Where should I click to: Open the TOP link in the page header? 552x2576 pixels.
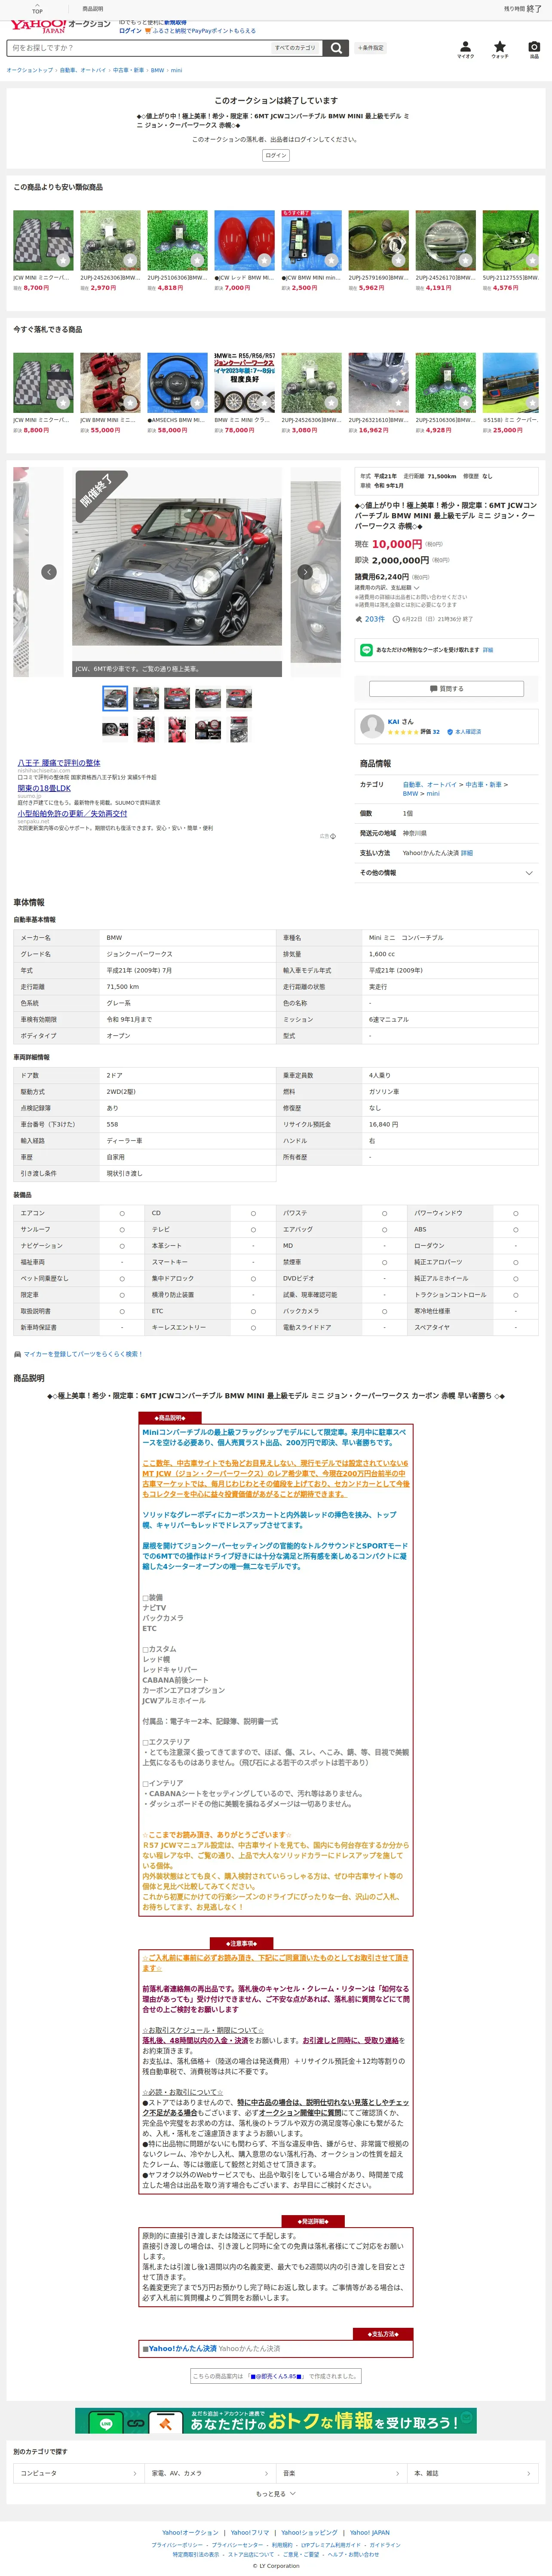[x=37, y=10]
